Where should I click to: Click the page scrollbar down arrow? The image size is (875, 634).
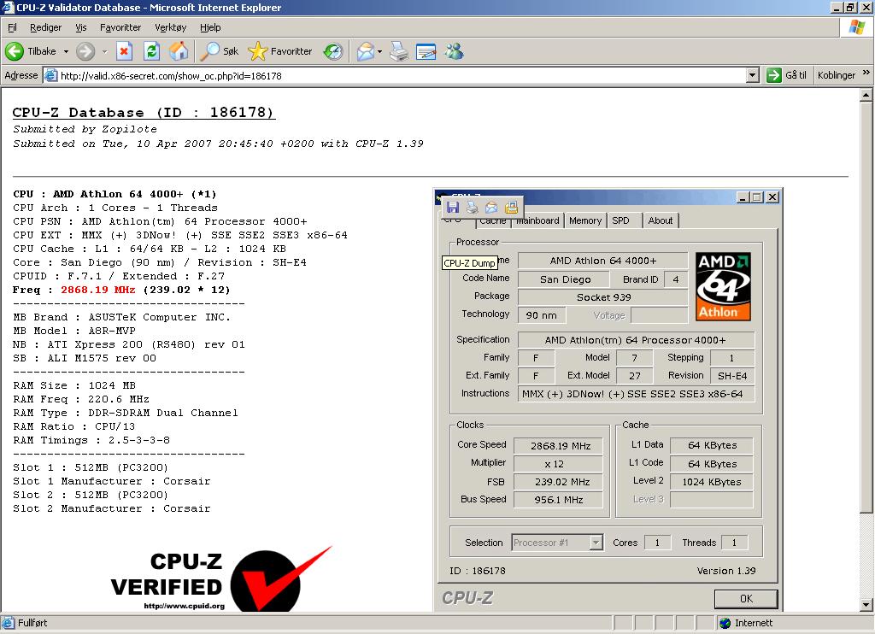point(866,604)
